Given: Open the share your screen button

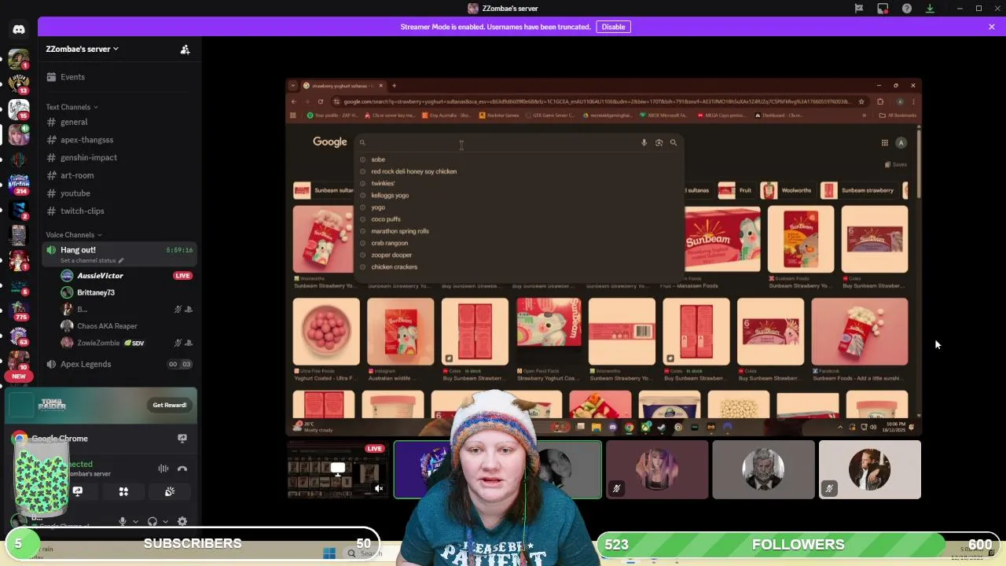Looking at the screenshot, I should (77, 491).
